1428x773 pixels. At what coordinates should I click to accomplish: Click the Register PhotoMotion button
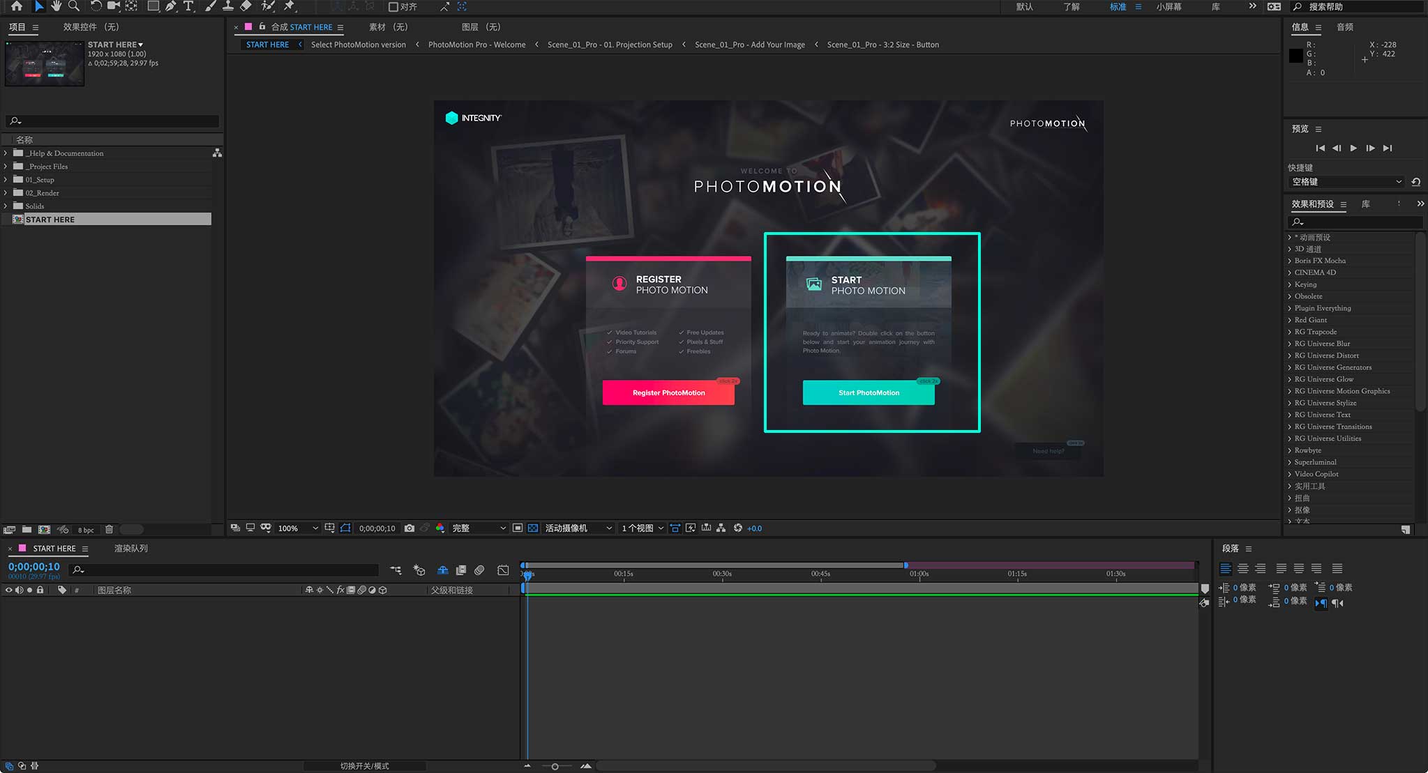click(x=668, y=393)
